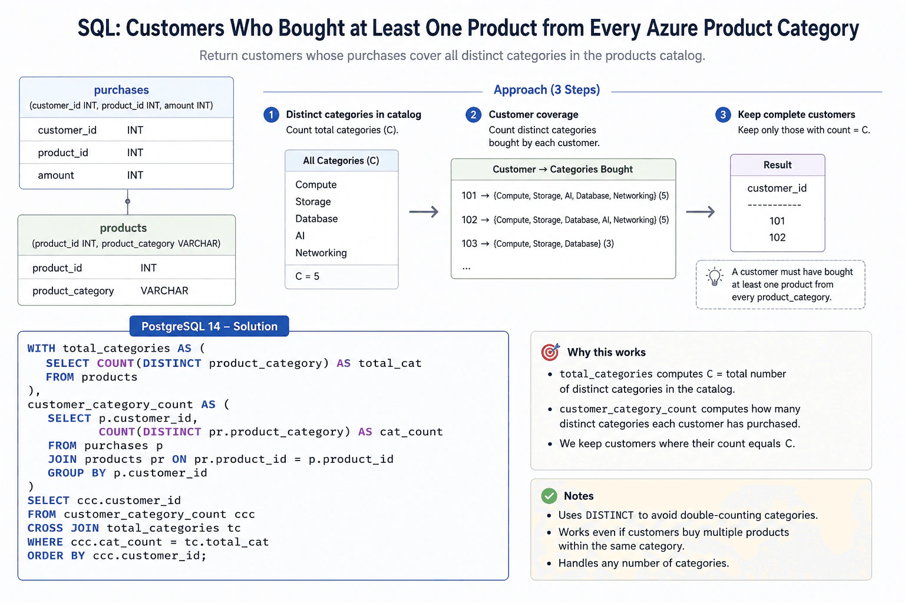
Task: Select 'AI' in All Categories list
Action: (300, 236)
